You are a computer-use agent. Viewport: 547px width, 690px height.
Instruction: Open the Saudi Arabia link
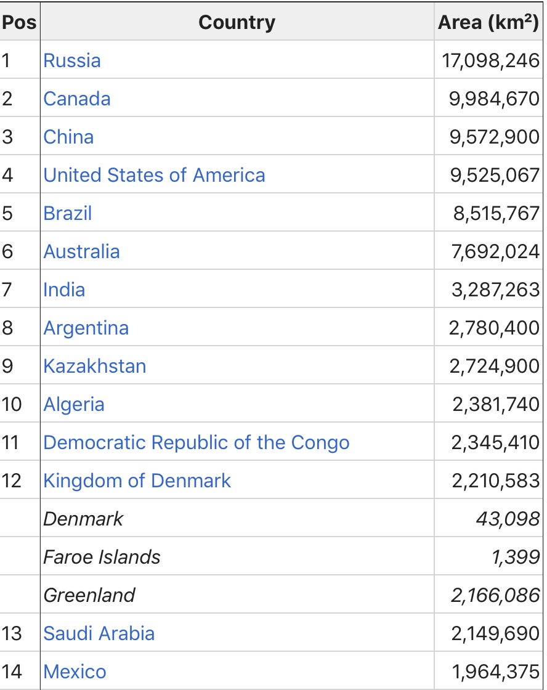click(x=99, y=634)
